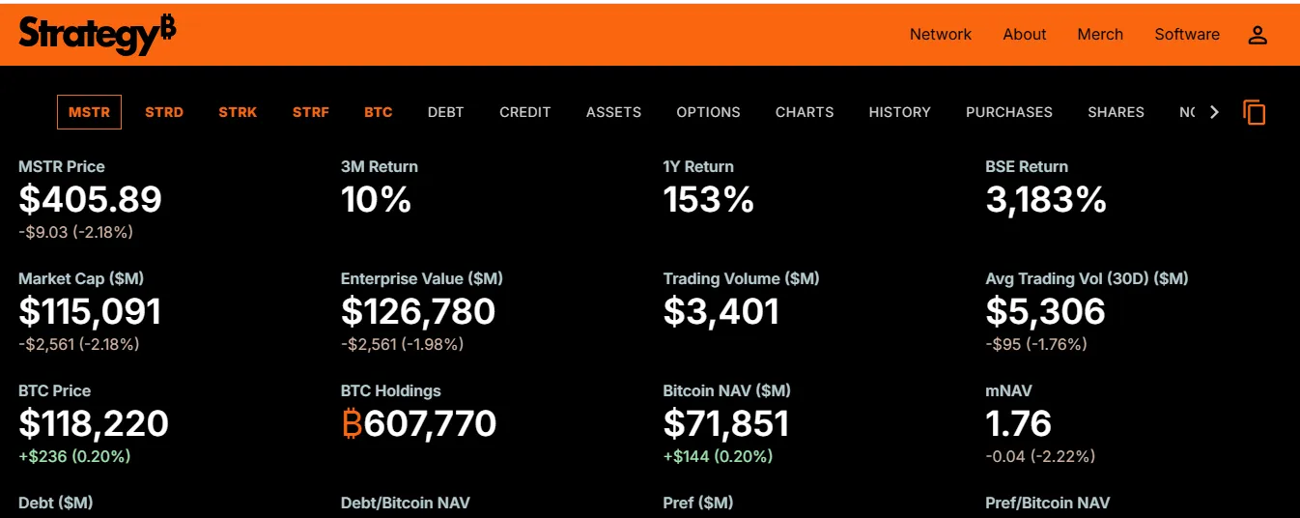Screen dimensions: 1300x518
Task: Open the SHARES tab
Action: [1116, 112]
